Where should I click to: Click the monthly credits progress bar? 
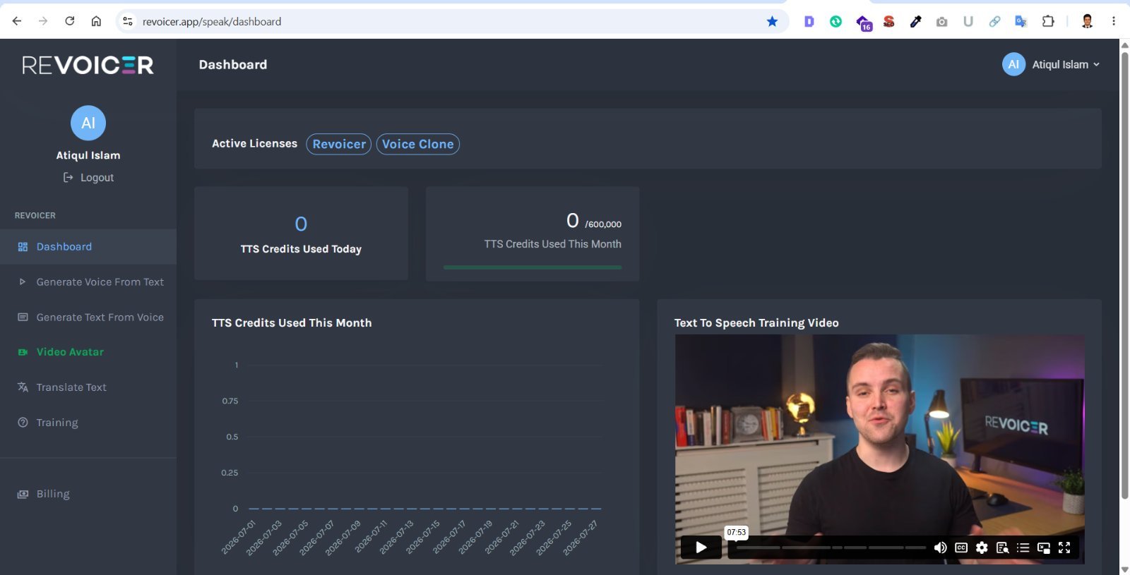533,267
